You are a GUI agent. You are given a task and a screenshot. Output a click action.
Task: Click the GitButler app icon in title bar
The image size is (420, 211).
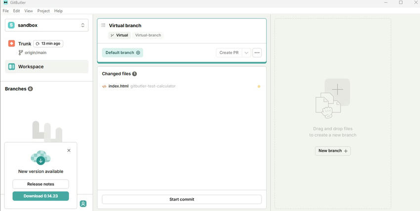pos(5,2)
